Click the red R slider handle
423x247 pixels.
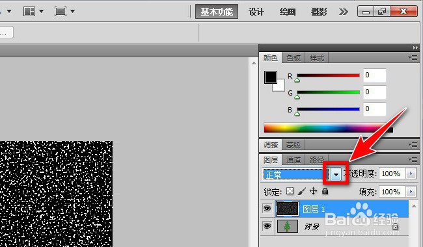coord(297,80)
